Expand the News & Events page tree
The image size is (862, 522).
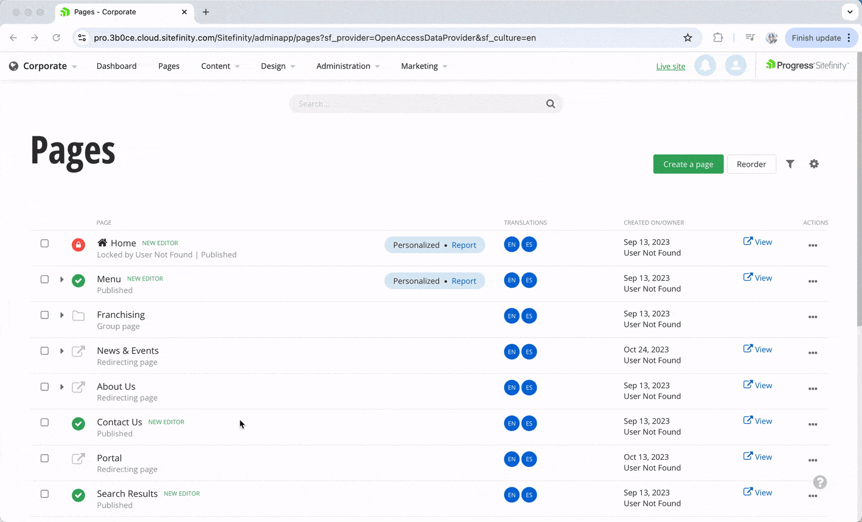click(x=61, y=351)
